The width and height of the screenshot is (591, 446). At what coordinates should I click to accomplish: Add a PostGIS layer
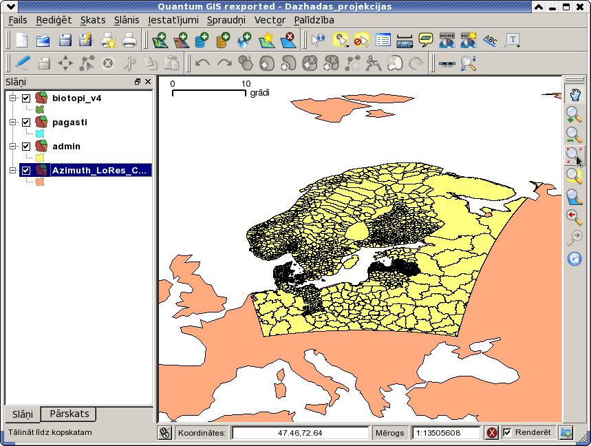202,40
